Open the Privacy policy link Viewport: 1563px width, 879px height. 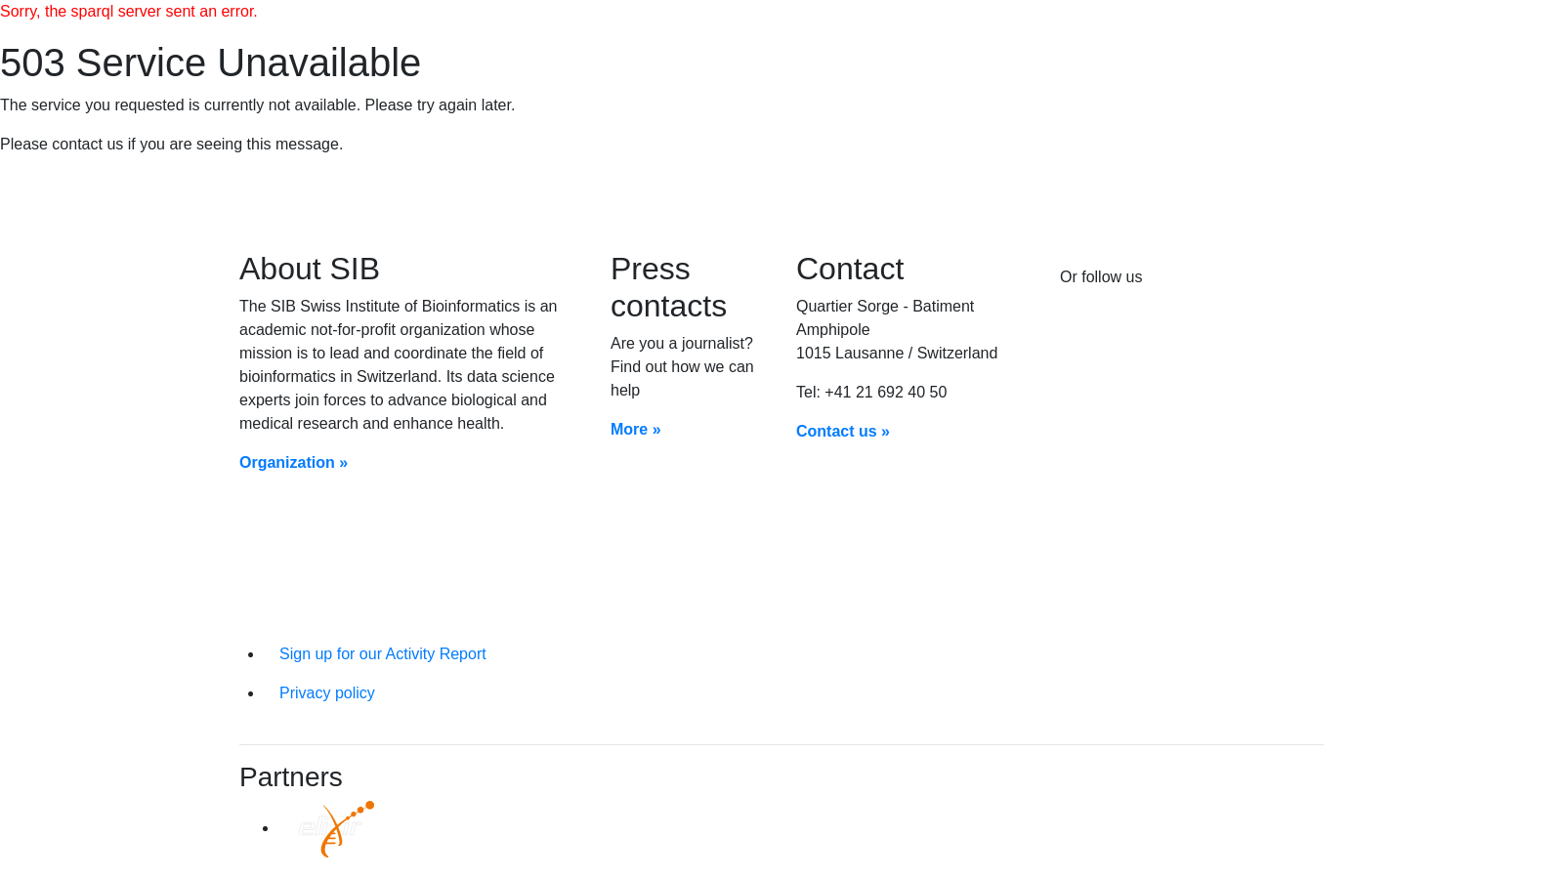click(326, 693)
